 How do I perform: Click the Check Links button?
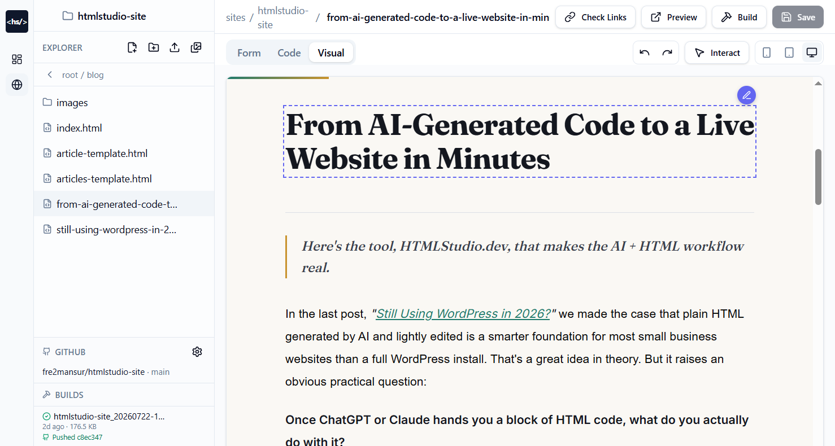point(595,17)
